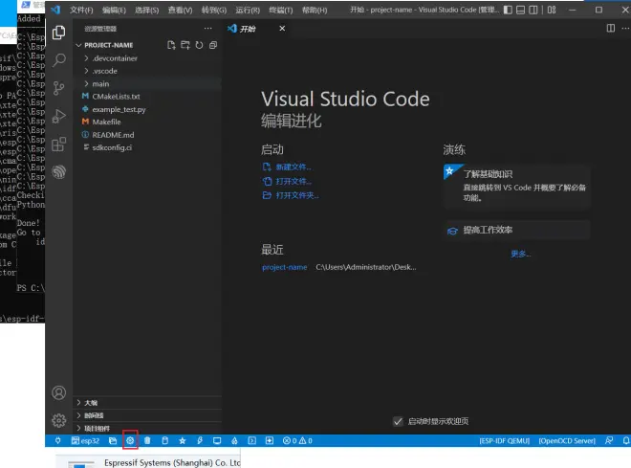Open the 文件(F) menu
The image size is (631, 468).
[x=81, y=11]
